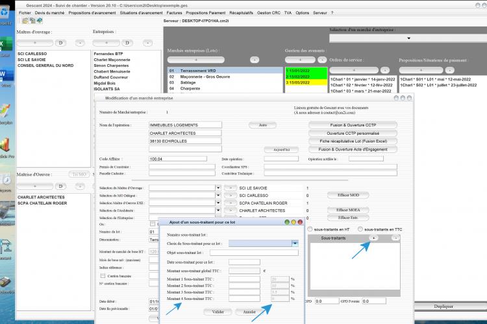
Task: Click the D button under Maîtrise d'Oeuvre
Action: (x=60, y=187)
